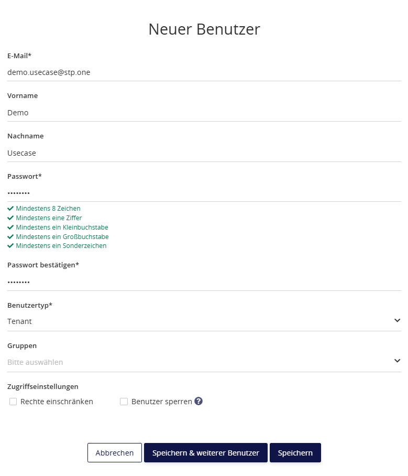Click the Speichern button
Image resolution: width=408 pixels, height=476 pixels.
tap(295, 453)
